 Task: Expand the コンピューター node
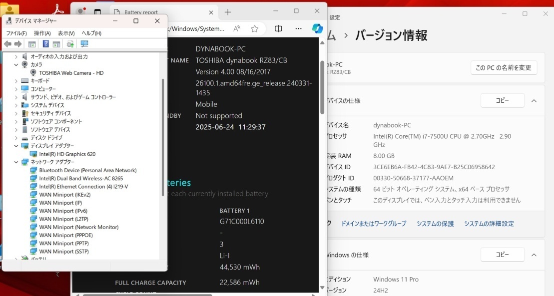pyautogui.click(x=16, y=89)
